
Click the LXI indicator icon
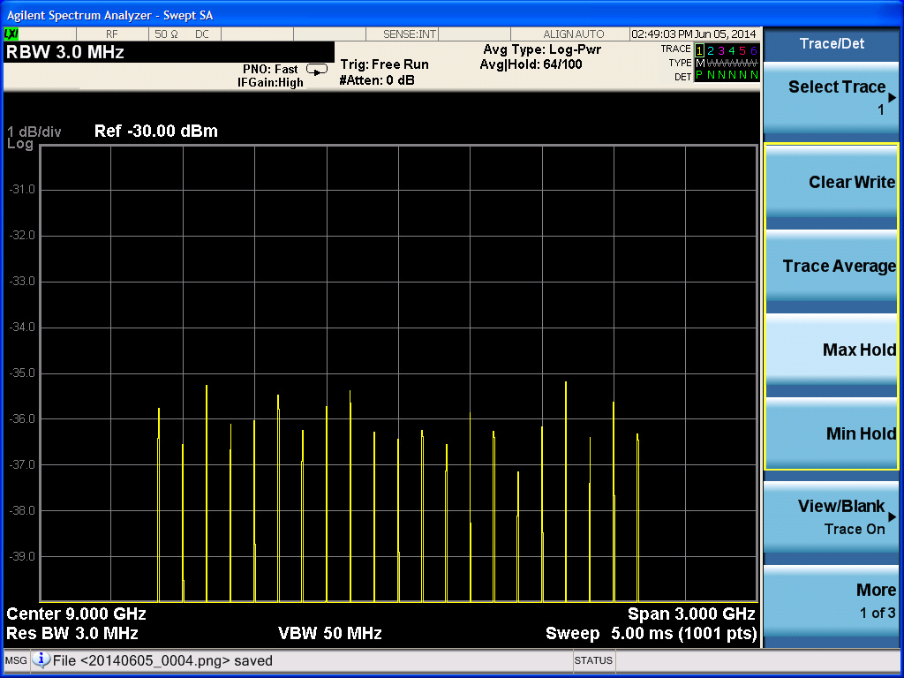(x=11, y=34)
